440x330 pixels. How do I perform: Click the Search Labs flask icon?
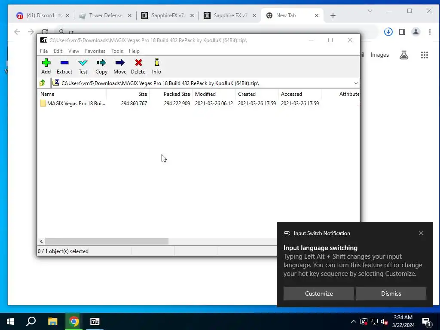(x=404, y=55)
